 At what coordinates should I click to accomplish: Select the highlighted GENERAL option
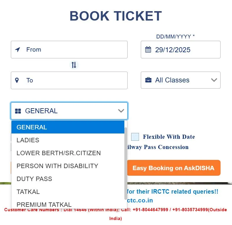point(32,127)
